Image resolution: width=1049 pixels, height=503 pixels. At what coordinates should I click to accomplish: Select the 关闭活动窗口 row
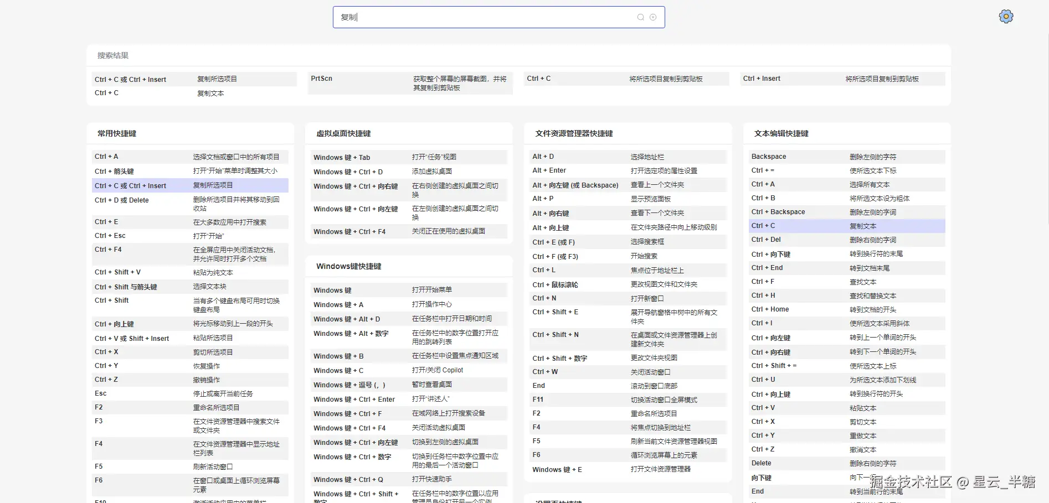628,372
